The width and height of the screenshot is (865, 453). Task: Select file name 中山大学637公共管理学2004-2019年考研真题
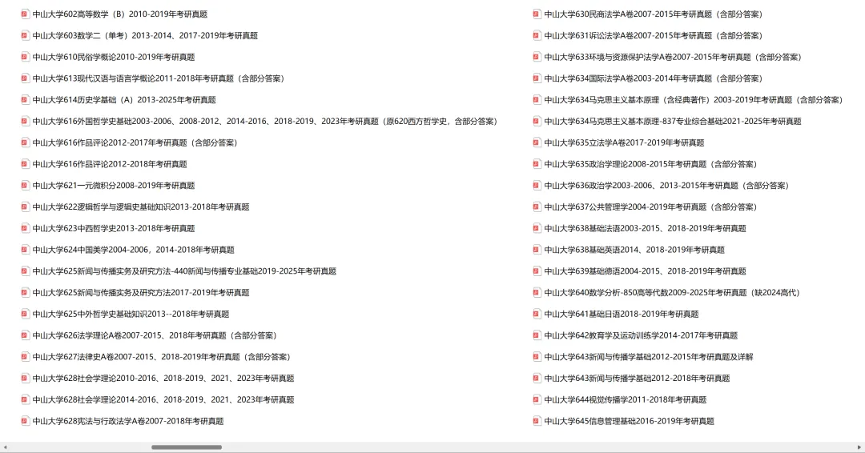pyautogui.click(x=651, y=207)
